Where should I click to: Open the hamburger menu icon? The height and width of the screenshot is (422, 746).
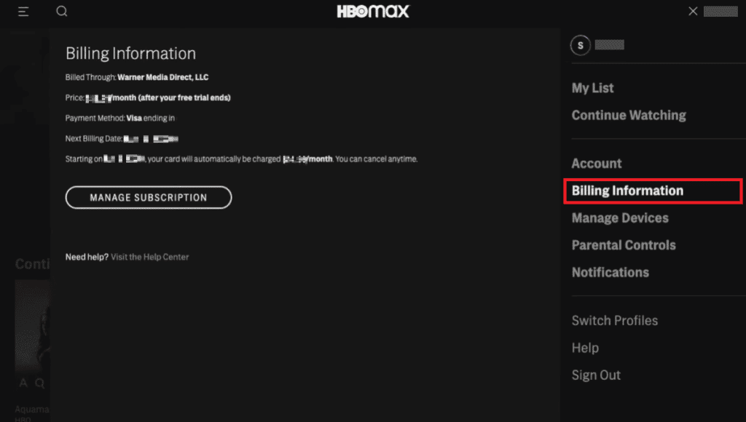23,12
